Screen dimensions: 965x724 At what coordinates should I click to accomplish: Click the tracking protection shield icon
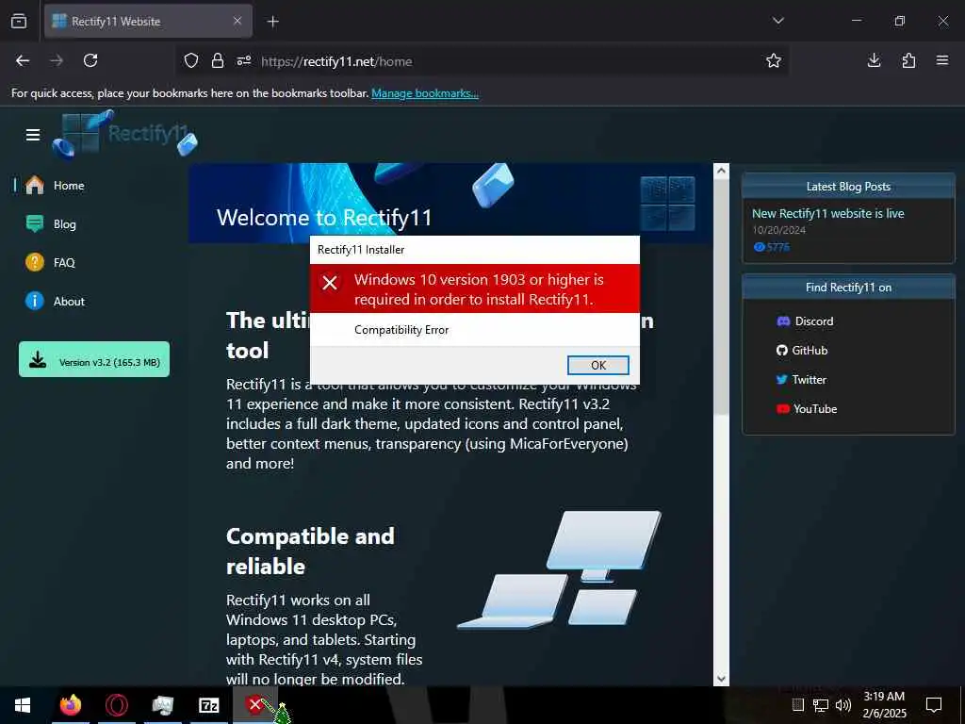pyautogui.click(x=191, y=61)
